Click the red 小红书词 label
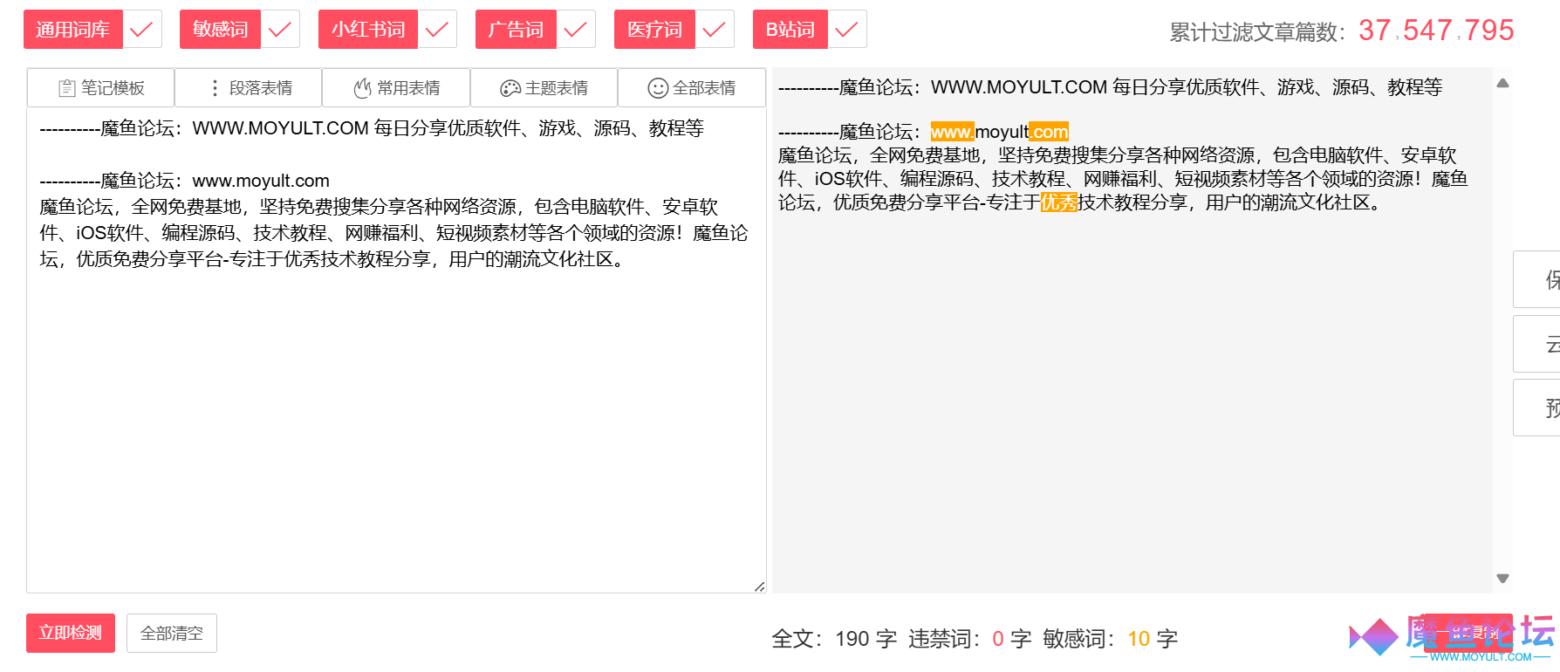1560x672 pixels. 368,30
